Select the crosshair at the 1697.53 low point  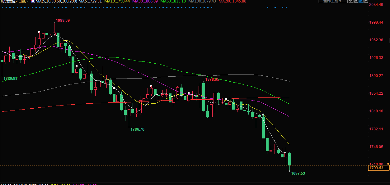point(290,171)
